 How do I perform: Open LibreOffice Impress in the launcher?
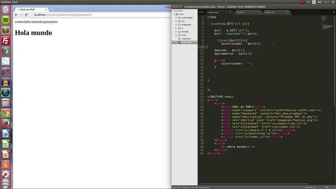click(6, 154)
